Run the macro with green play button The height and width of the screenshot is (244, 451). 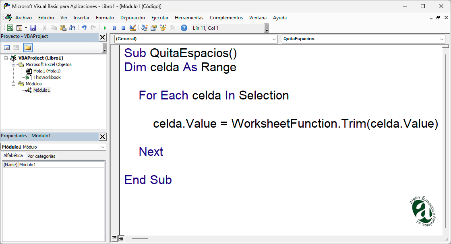105,28
